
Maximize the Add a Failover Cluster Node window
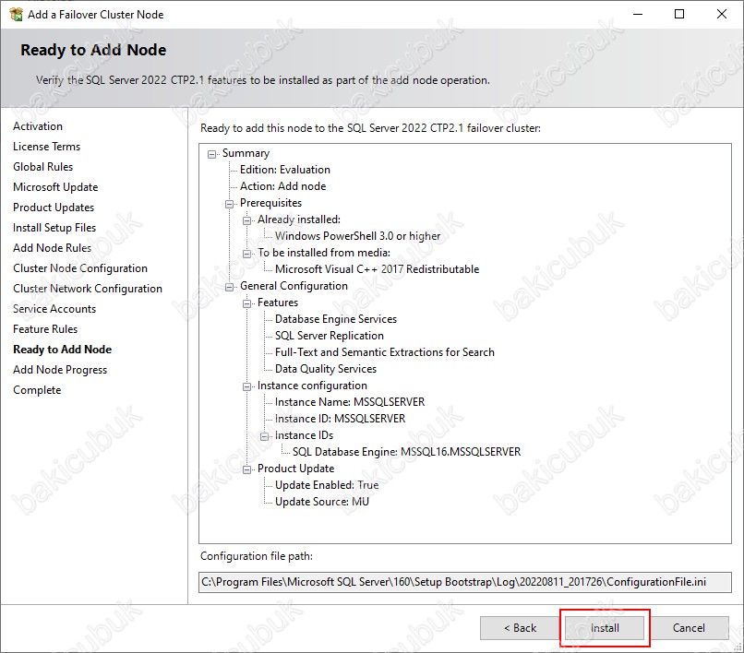pyautogui.click(x=679, y=14)
